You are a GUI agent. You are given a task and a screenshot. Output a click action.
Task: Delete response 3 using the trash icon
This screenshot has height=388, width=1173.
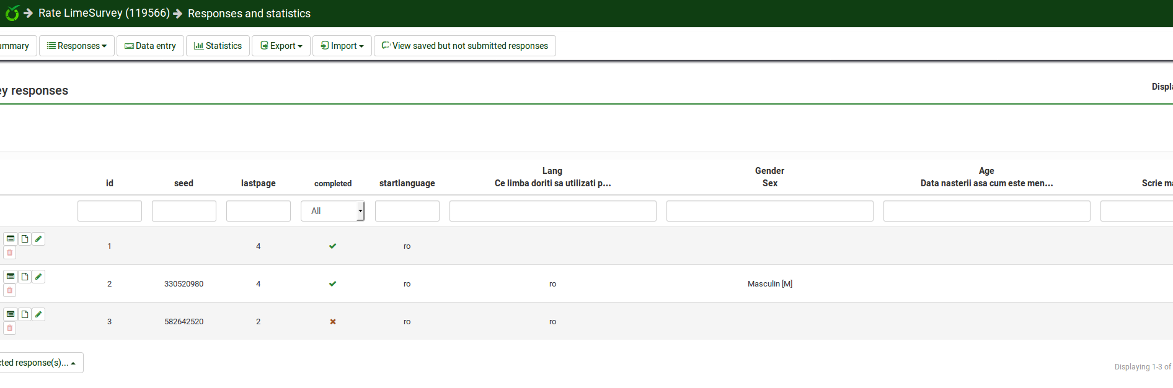click(10, 328)
